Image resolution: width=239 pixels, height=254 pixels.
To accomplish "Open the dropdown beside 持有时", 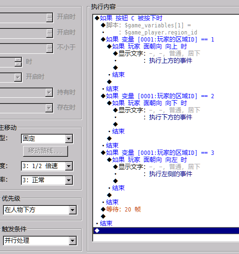I will [49, 93].
